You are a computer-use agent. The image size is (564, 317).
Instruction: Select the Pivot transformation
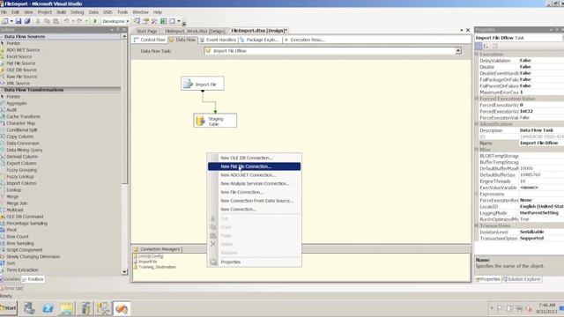tap(11, 230)
